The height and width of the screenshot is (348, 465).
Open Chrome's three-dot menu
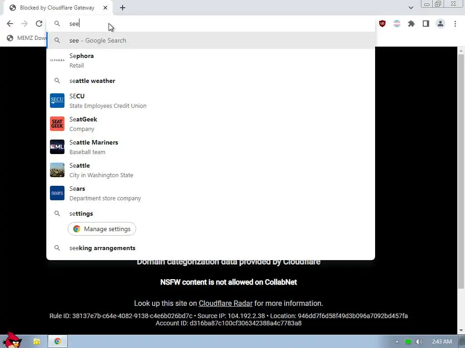pos(455,24)
